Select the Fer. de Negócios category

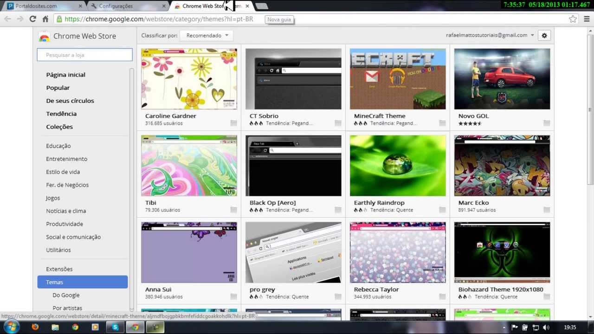67,185
